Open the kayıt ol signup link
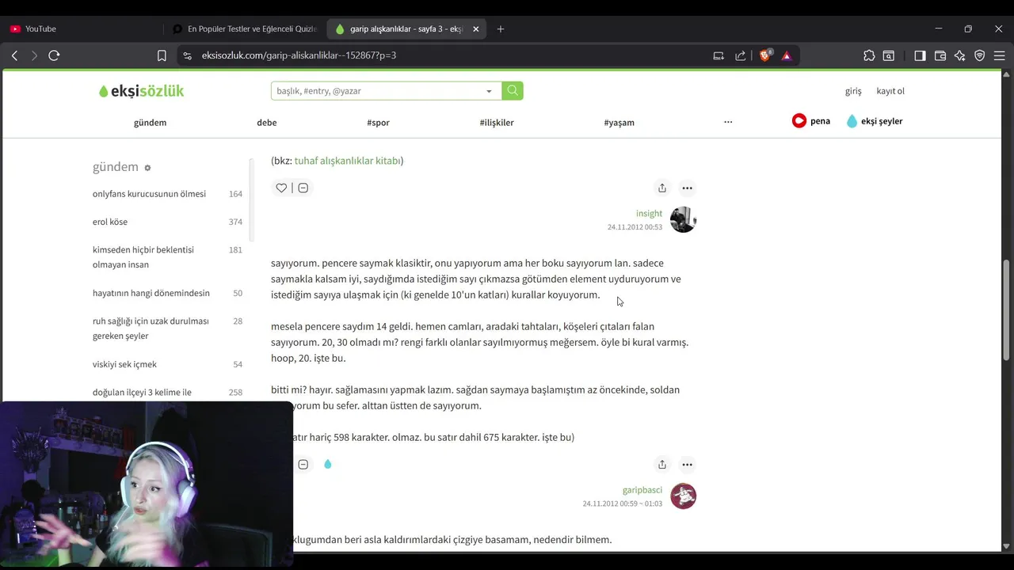Viewport: 1014px width, 570px height. 890,91
